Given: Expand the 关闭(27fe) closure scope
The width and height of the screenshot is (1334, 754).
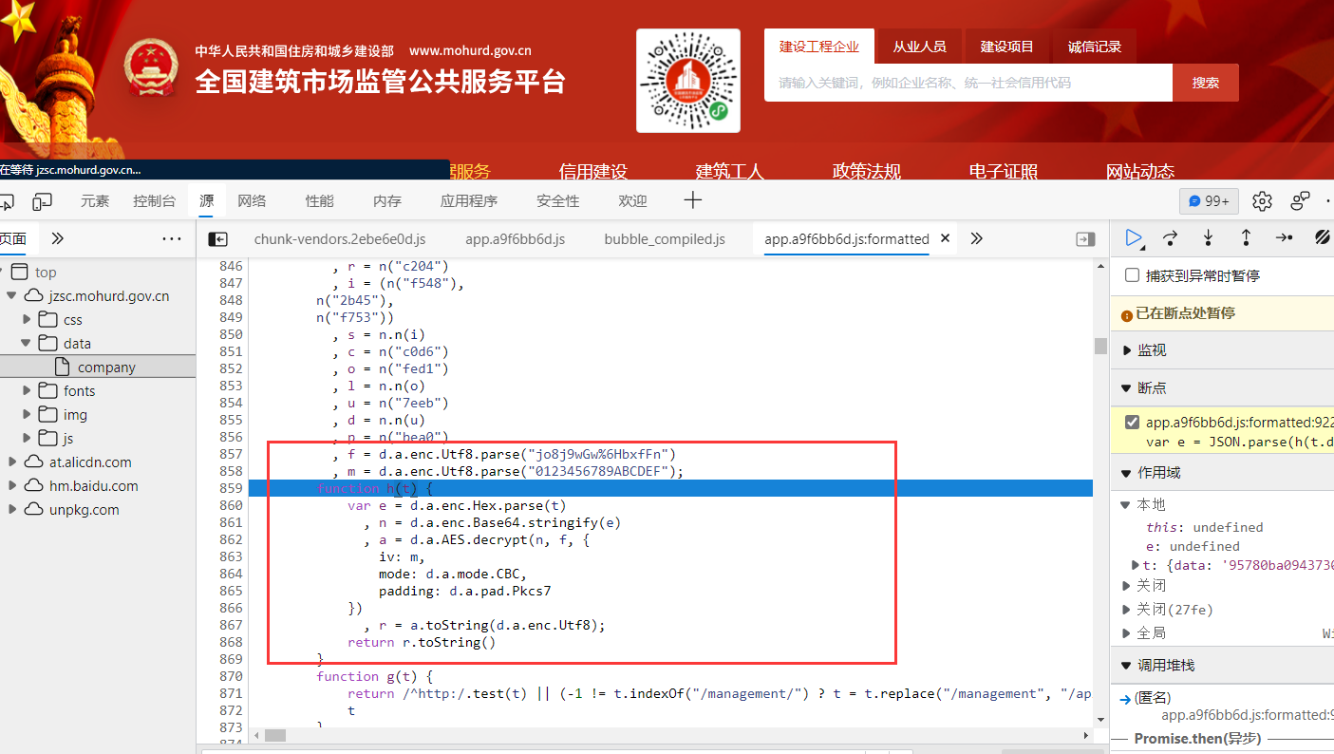Looking at the screenshot, I should [x=1125, y=610].
